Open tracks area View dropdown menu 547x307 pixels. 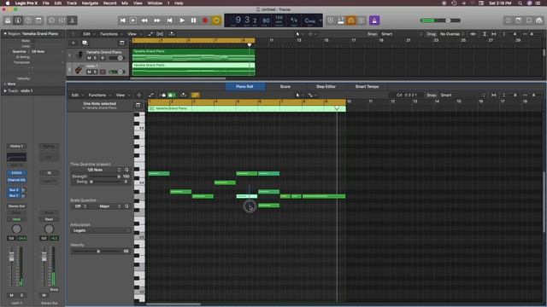tap(133, 34)
